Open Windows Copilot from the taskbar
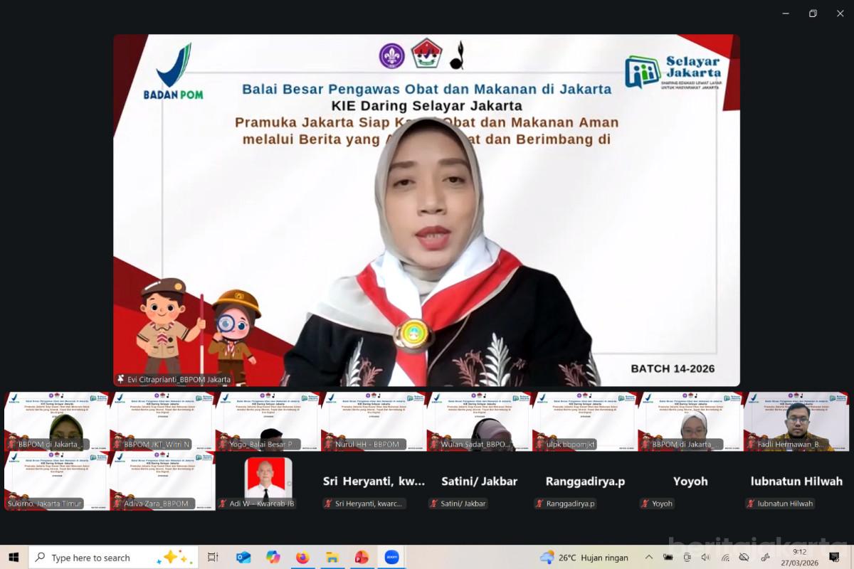Screen dimensions: 854x569 click(273, 557)
